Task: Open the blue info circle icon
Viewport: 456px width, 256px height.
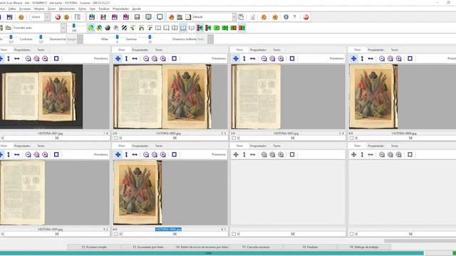Action: click(x=286, y=17)
